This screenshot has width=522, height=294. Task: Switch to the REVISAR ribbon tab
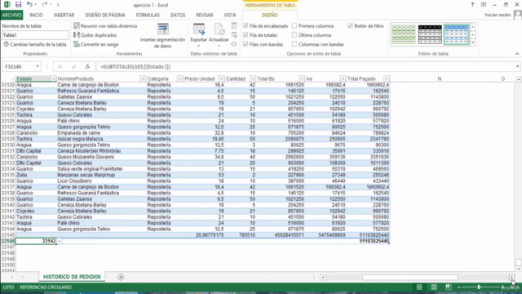205,15
